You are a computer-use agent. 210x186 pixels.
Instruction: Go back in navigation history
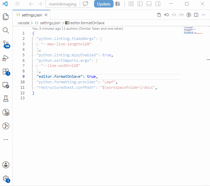point(31,4)
